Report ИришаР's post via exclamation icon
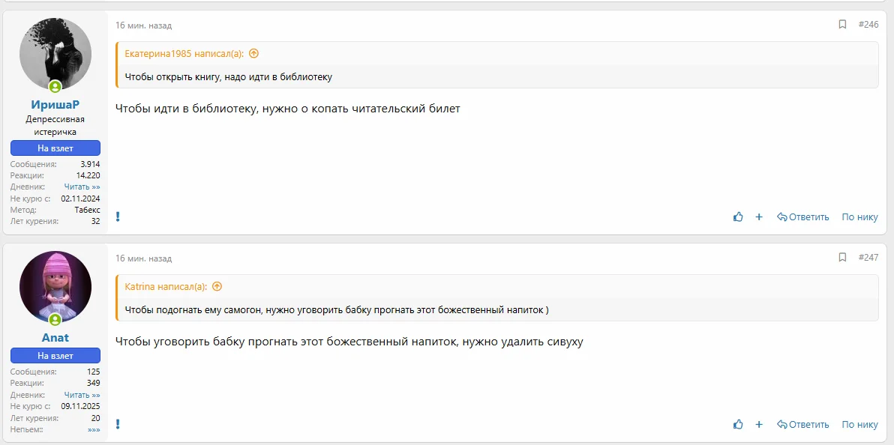 pos(118,217)
